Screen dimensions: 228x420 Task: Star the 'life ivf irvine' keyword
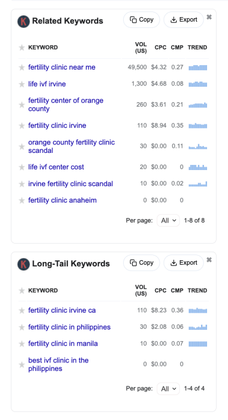22,84
